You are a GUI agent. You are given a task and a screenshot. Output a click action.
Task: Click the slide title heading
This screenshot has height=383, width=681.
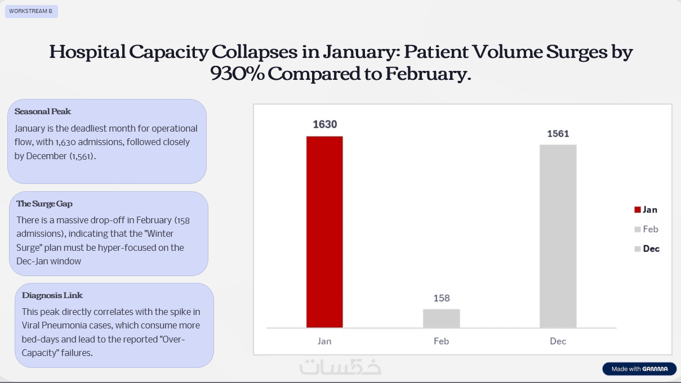coord(341,62)
